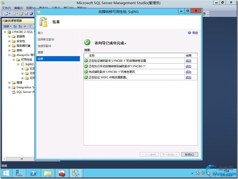Expand the 服务器对象 folder node
This screenshot has height=179, width=238.
coord(9,46)
